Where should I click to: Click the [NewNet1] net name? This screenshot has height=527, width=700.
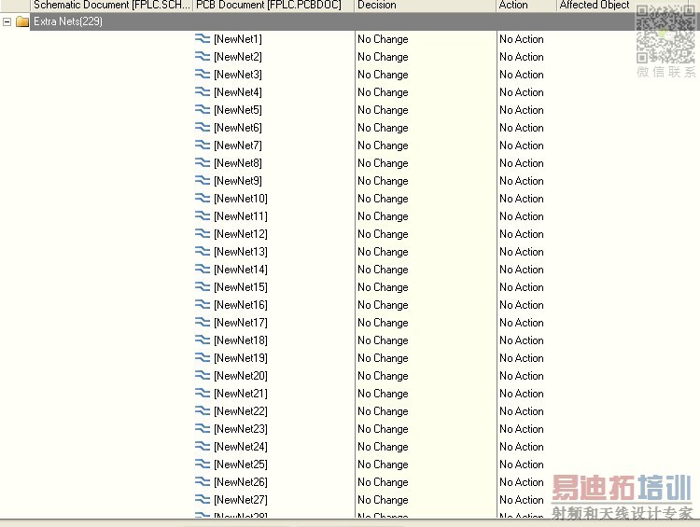click(x=238, y=39)
